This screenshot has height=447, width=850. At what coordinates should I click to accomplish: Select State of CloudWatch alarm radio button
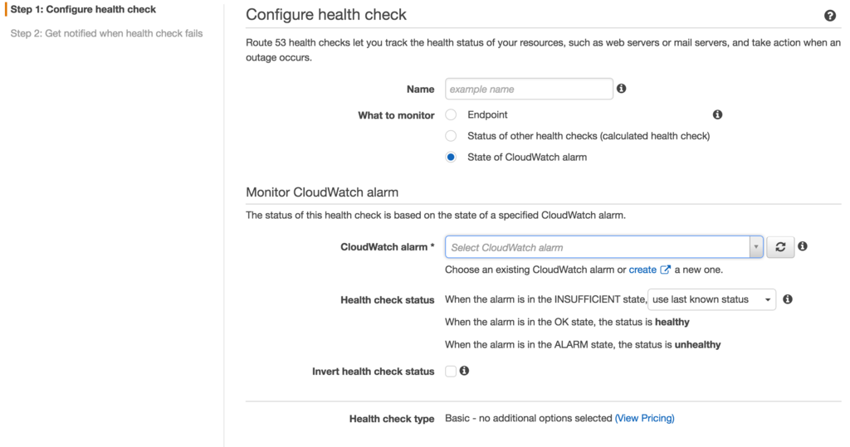point(451,157)
